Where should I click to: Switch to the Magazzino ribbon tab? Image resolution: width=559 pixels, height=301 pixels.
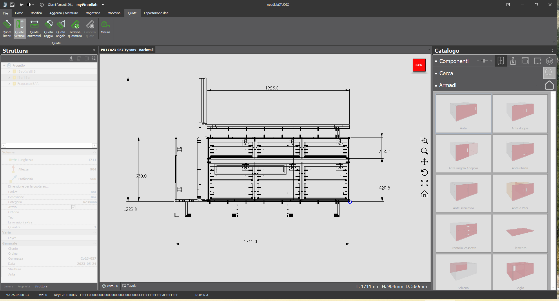pos(92,13)
